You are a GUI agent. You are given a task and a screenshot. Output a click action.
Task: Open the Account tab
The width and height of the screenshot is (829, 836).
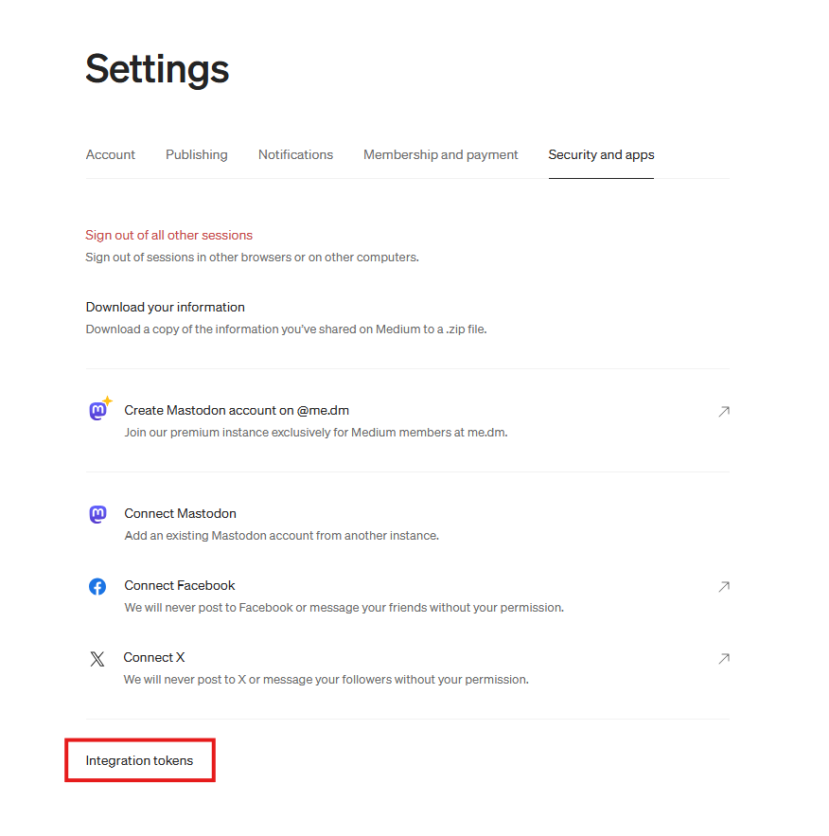coord(111,154)
